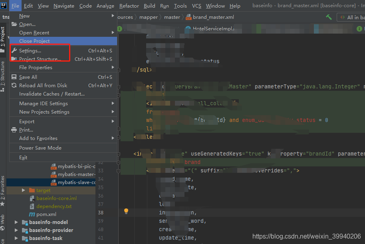Viewport: 365px width, 244px height.
Task: Click the build hammer icon
Action: point(329,17)
